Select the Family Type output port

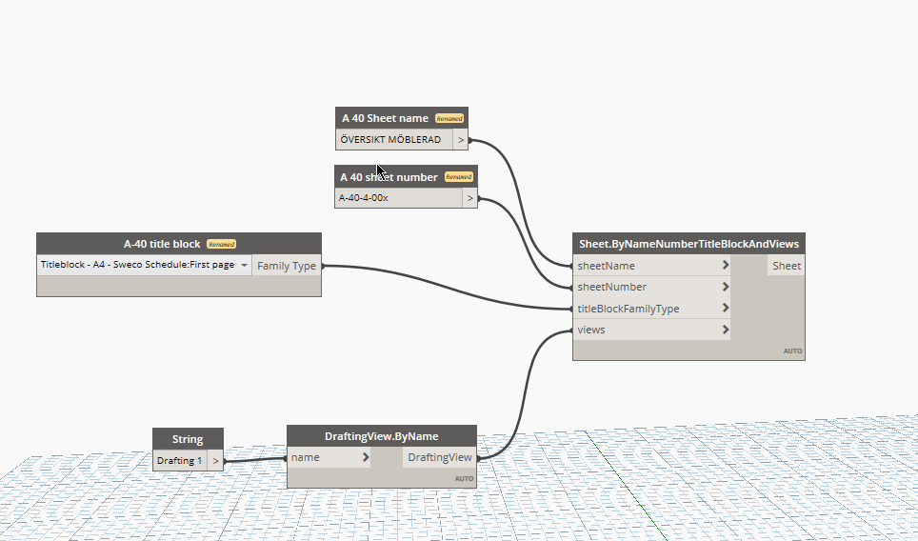pyautogui.click(x=287, y=266)
